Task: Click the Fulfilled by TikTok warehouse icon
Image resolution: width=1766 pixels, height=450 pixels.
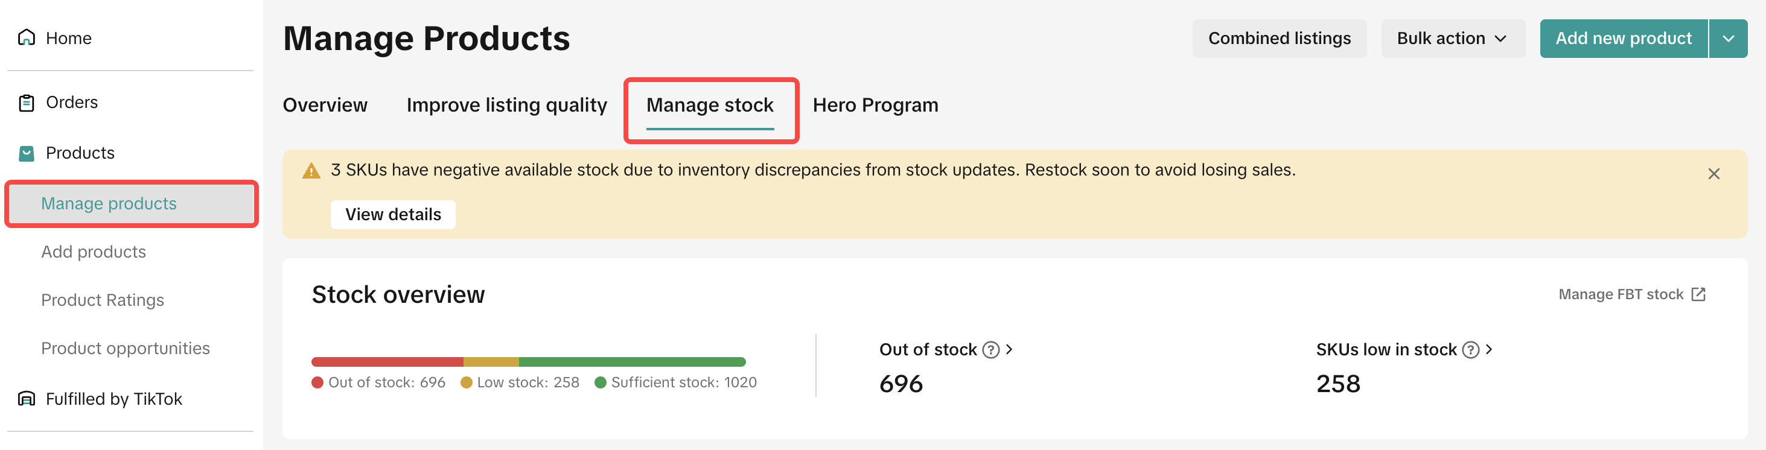Action: (26, 399)
